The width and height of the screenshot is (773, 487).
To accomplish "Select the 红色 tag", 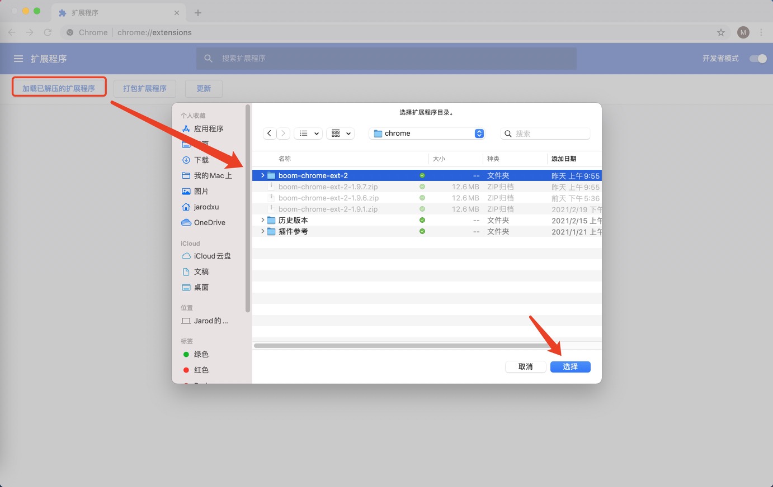I will coord(196,370).
